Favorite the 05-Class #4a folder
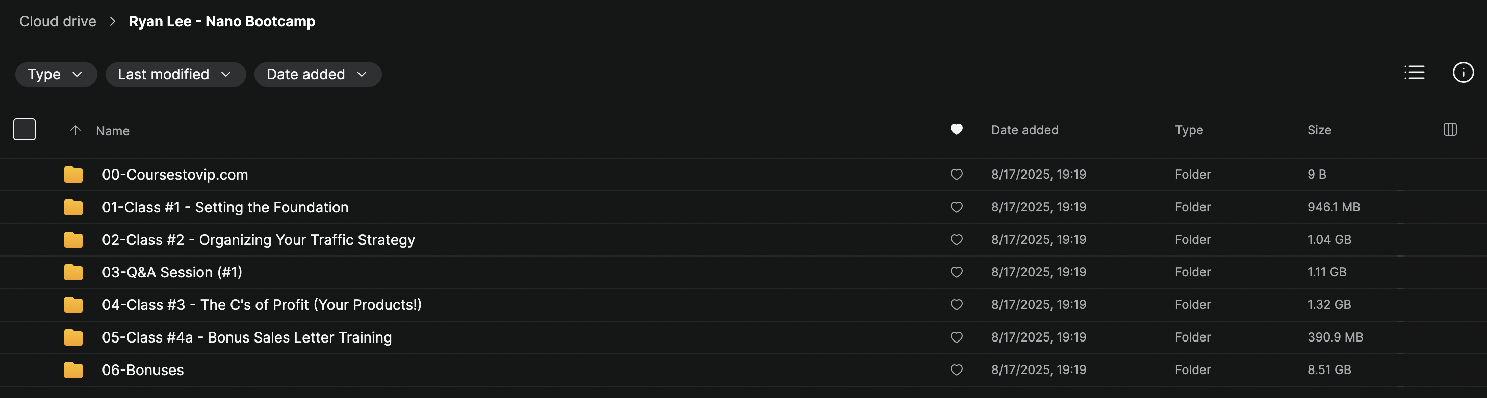 tap(956, 337)
